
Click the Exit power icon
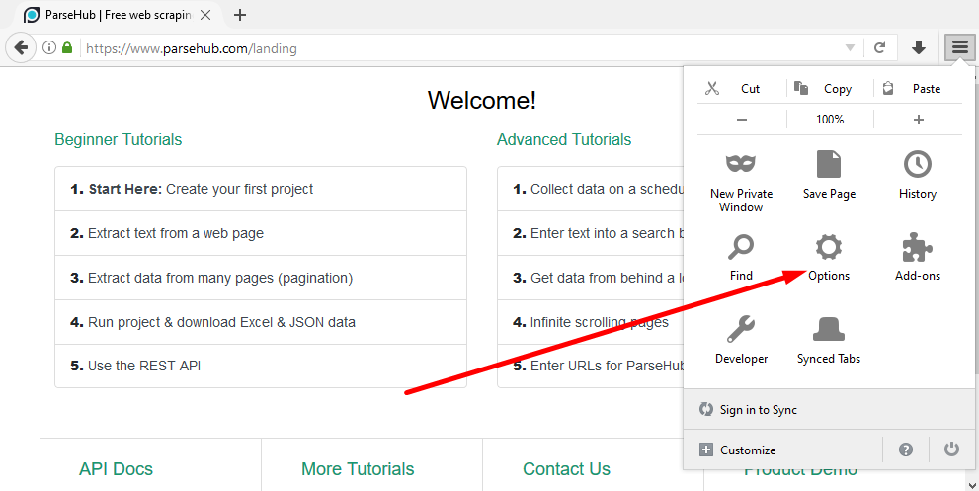(951, 450)
